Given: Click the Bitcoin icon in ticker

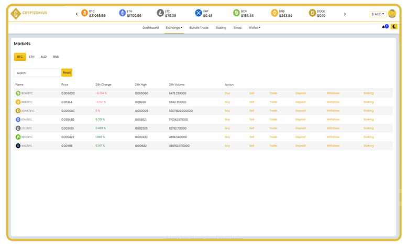Looking at the screenshot, I should tap(85, 13).
